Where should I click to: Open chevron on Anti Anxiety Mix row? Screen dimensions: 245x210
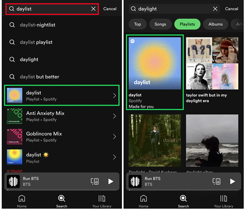point(115,116)
